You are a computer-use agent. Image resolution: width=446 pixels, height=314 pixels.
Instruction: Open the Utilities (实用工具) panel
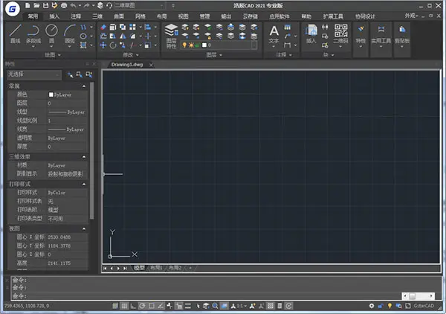coord(381,35)
